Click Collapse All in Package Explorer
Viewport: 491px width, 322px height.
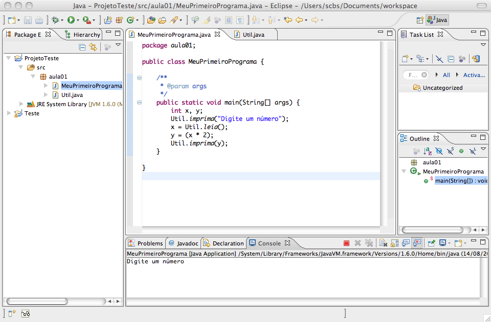tap(82, 47)
